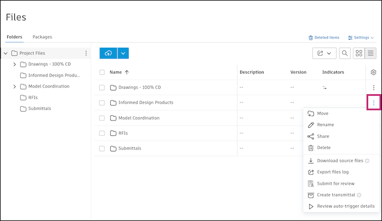Switch to the Packages tab

click(42, 37)
